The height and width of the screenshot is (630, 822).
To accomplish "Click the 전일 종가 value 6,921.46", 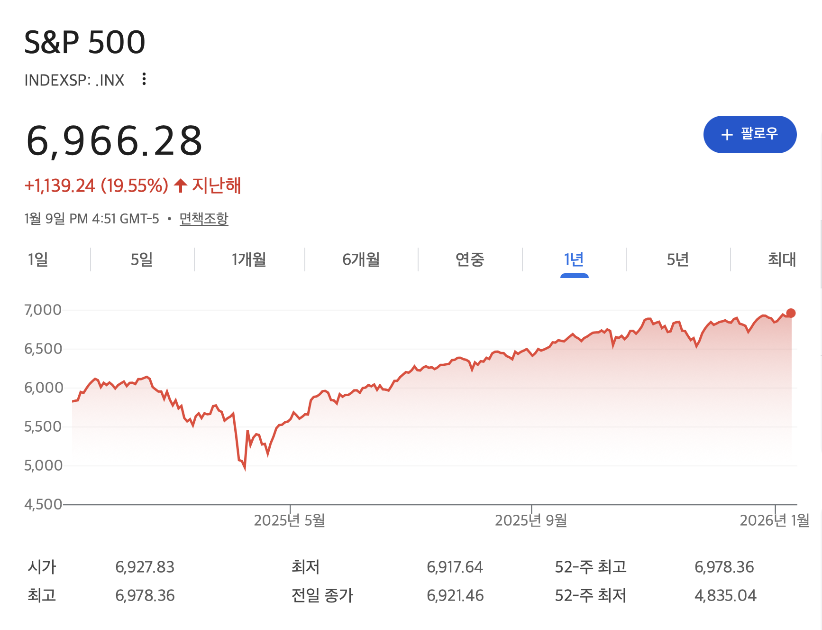I will point(455,595).
